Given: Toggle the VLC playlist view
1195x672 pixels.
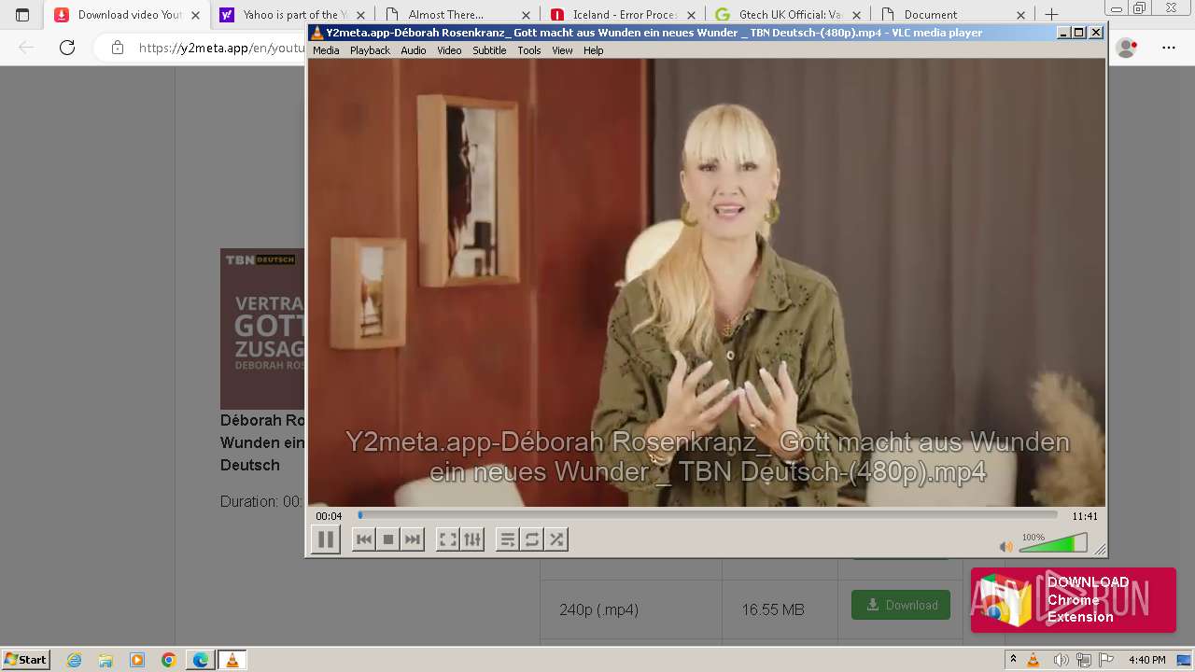Looking at the screenshot, I should click(508, 539).
